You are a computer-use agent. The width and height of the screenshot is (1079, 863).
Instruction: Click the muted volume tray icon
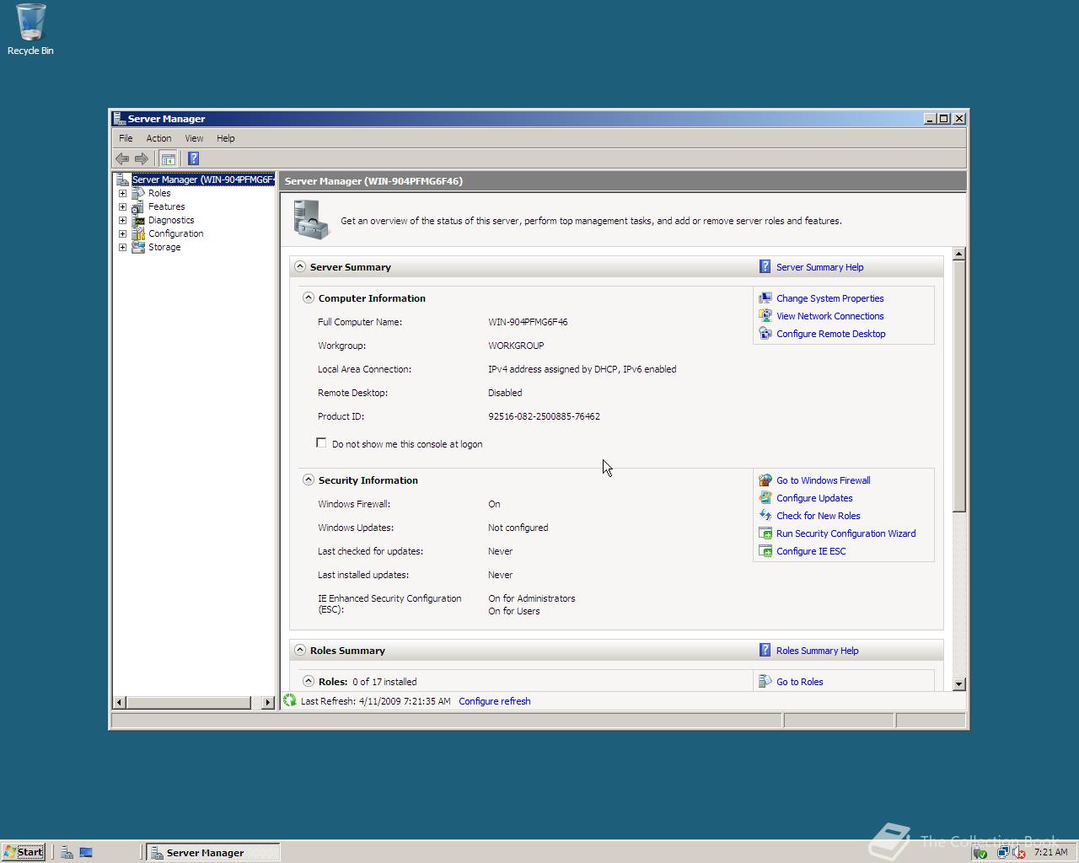point(1018,852)
